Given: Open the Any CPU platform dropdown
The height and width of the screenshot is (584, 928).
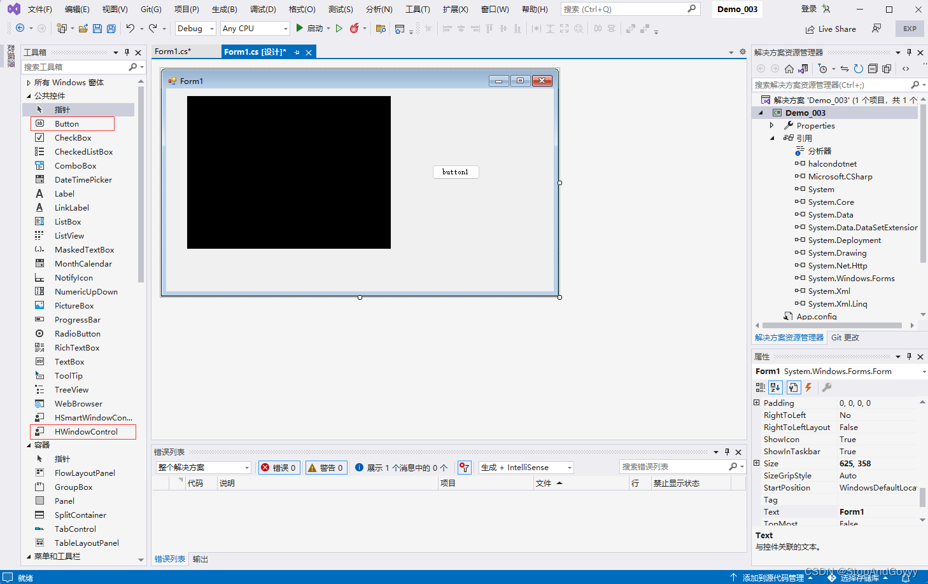Looking at the screenshot, I should pyautogui.click(x=255, y=28).
